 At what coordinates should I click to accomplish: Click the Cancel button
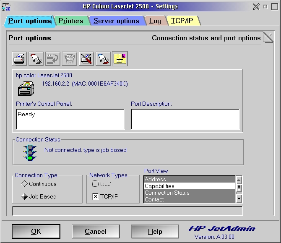(x=96, y=231)
